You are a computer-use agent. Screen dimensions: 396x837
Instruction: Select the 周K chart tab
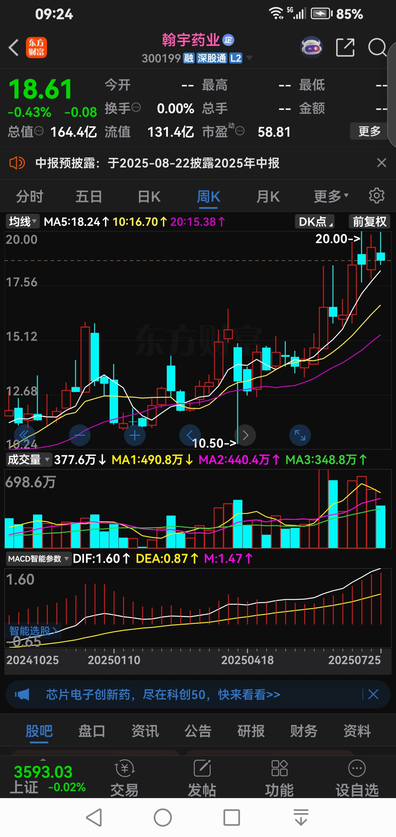(209, 196)
